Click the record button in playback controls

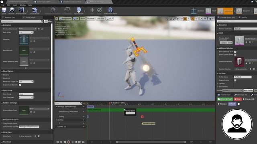click(x=69, y=142)
